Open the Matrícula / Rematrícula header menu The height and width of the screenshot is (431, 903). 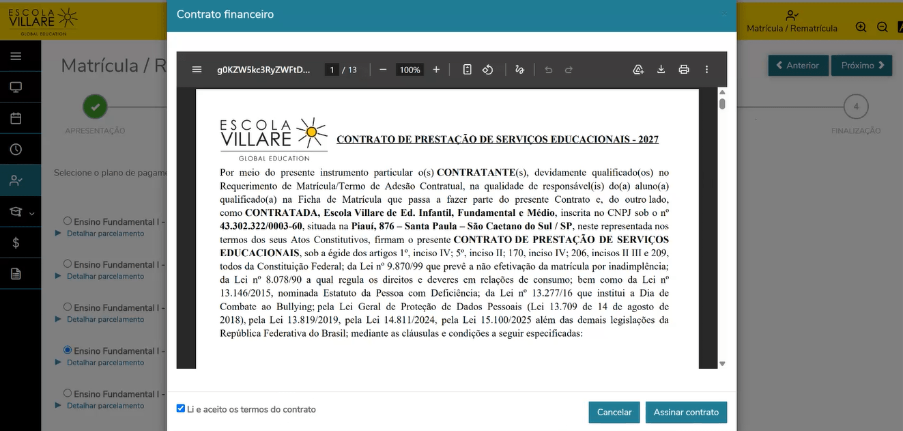pyautogui.click(x=792, y=21)
